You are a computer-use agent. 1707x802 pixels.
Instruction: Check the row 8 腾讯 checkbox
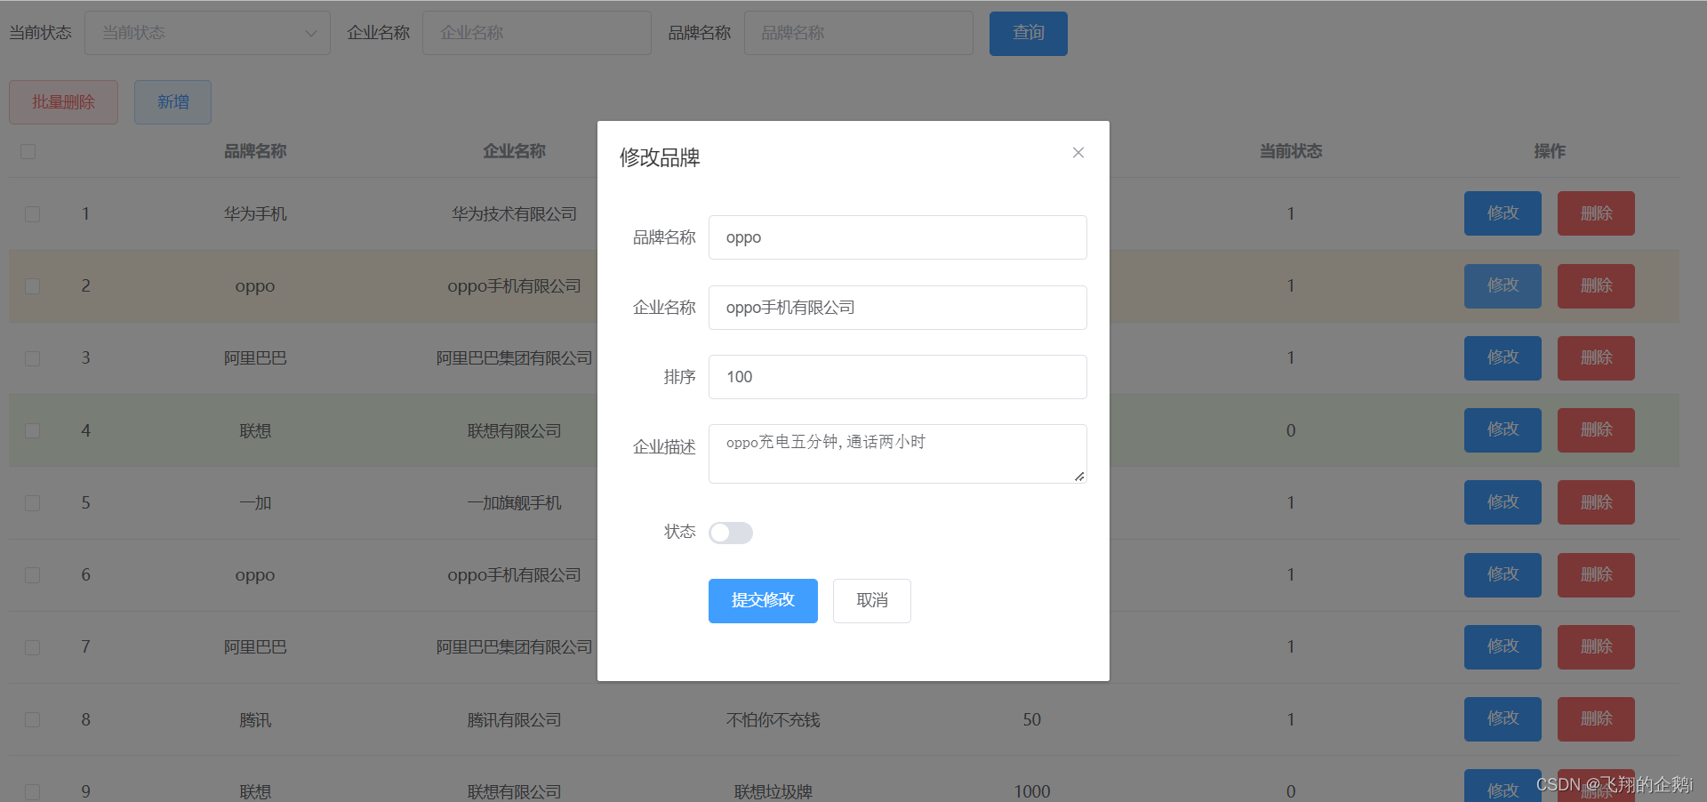tap(33, 720)
